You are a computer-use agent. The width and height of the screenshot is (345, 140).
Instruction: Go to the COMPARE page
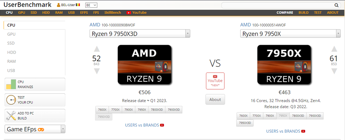[285, 13]
